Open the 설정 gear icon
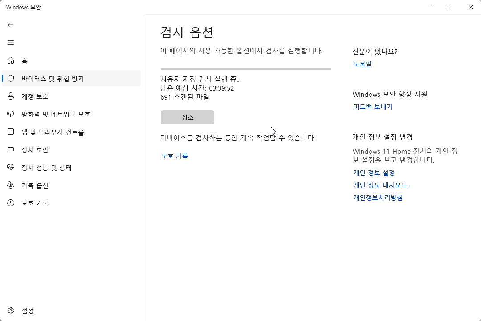Screen dimensions: 481x321 [11, 311]
